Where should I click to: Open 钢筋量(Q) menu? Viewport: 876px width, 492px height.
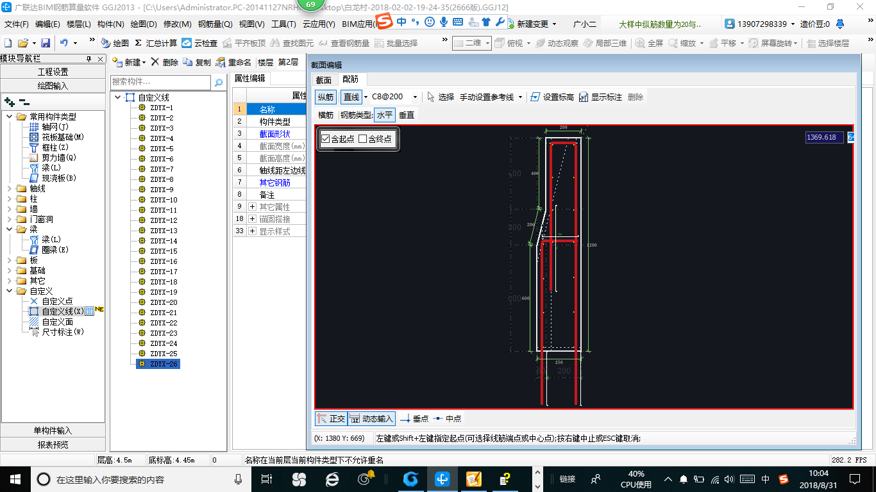coord(215,24)
